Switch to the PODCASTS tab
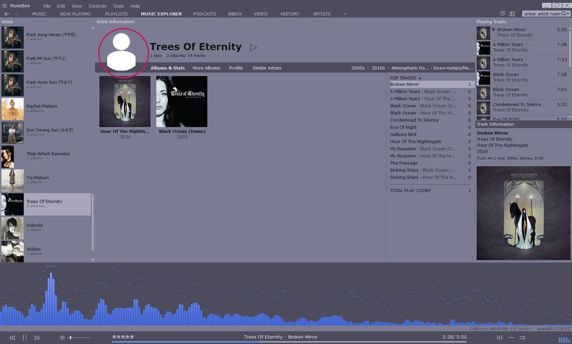Viewport: 572px width, 344px height. tap(205, 14)
